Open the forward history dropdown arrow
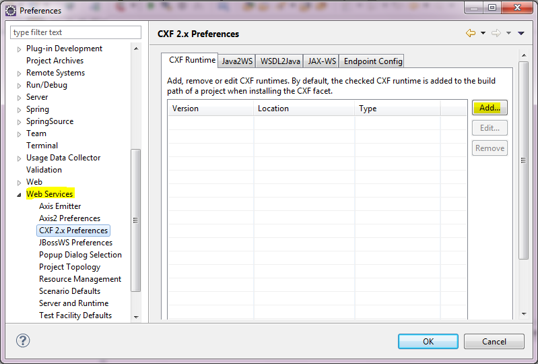 tap(509, 33)
